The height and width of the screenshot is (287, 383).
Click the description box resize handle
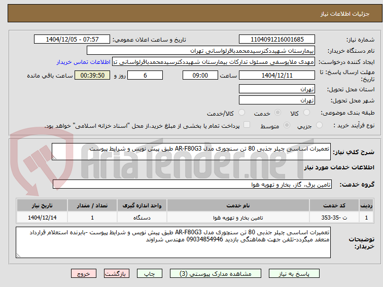coord(54,158)
